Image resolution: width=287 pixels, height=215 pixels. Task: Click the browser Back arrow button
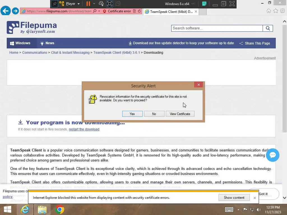click(x=6, y=11)
